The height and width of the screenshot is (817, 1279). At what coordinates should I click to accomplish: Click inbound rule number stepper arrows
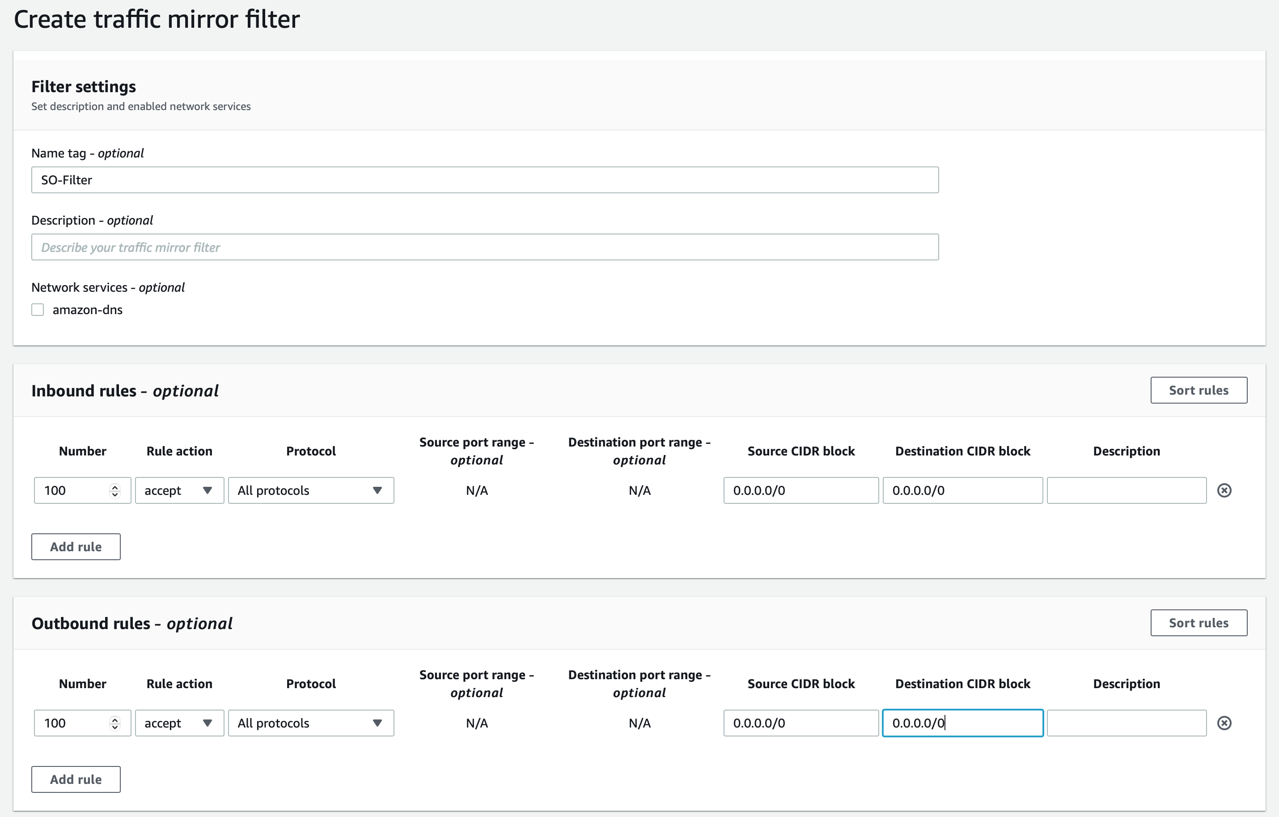click(x=115, y=490)
